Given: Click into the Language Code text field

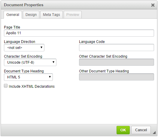Looking at the screenshot, I should coord(117,47).
